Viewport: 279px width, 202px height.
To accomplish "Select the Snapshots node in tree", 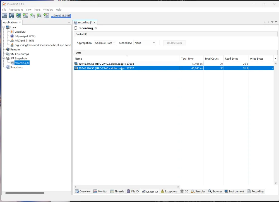I will coord(16,67).
